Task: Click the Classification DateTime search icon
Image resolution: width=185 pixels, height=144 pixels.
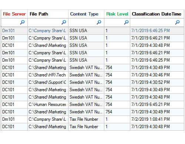Action: coord(177,22)
